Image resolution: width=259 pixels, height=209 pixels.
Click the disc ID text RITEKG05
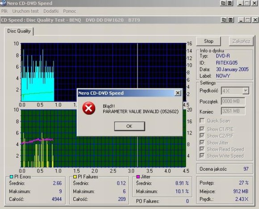227,63
